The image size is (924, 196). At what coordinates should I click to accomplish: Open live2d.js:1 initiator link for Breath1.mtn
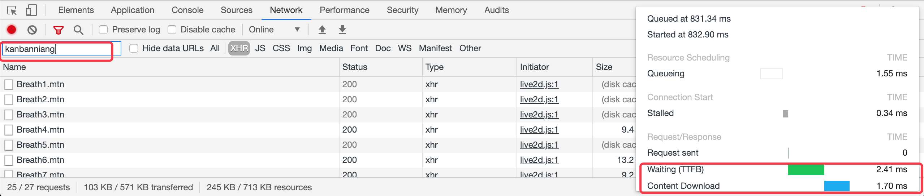[x=539, y=84]
